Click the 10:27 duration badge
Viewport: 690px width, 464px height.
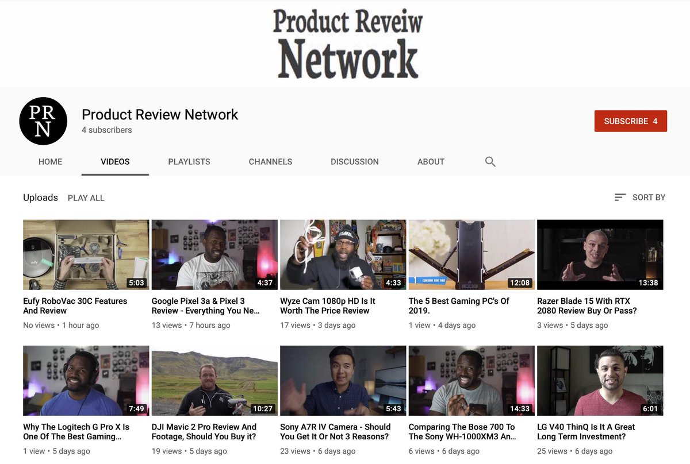click(x=263, y=409)
